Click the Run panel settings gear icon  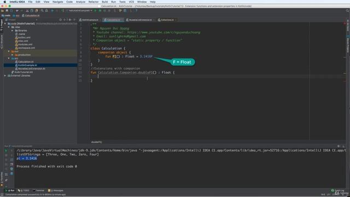click(339, 146)
